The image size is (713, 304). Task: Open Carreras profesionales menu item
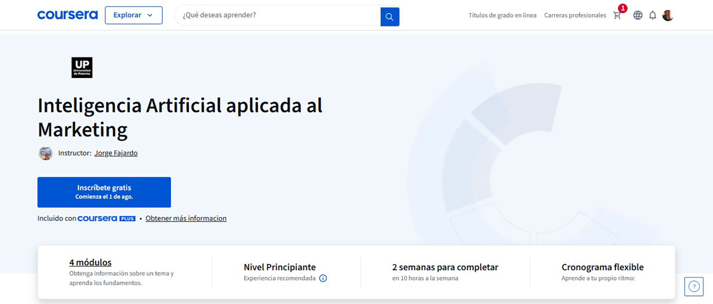tap(575, 15)
